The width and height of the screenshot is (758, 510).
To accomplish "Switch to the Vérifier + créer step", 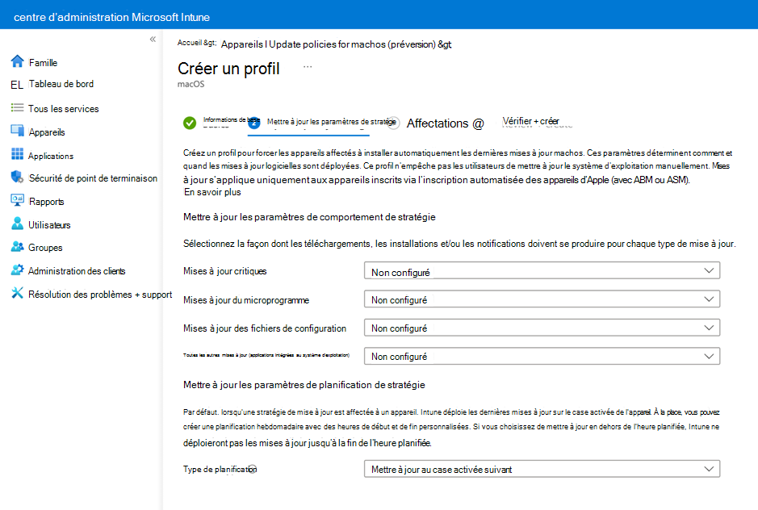I will [531, 121].
